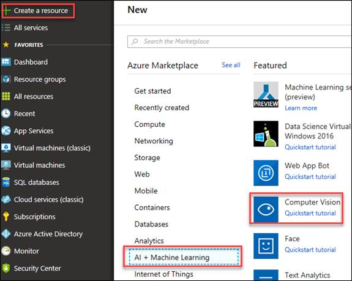Click the Favorites star icon
The width and height of the screenshot is (352, 281).
point(6,45)
